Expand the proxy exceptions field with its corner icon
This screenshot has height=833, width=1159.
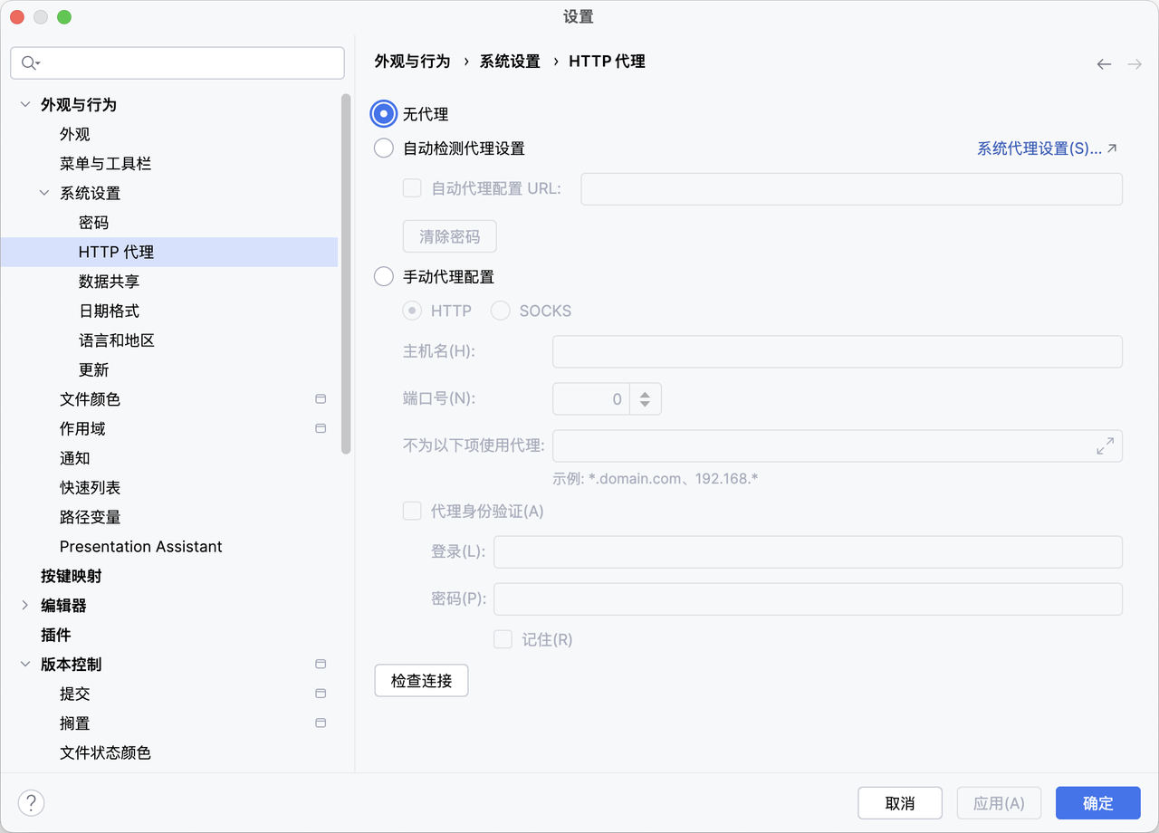click(x=1105, y=445)
